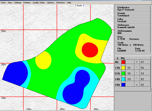Click the less-than button in blue legend row
Viewport: 152px width, 111px height.
137,85
